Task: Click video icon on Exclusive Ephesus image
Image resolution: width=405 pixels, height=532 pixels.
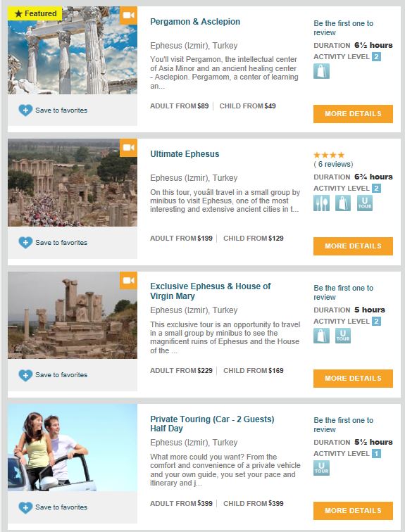Action: click(128, 280)
